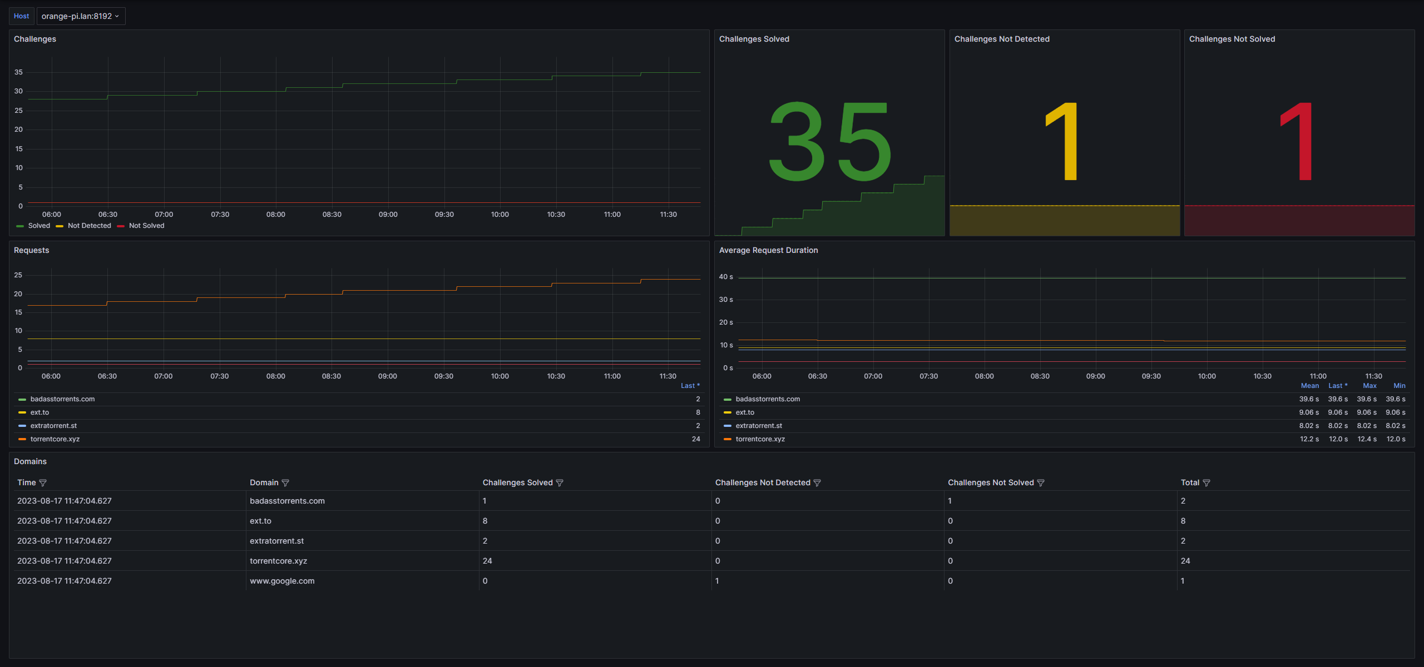The height and width of the screenshot is (667, 1424).
Task: Open Challenges Not Detected column filter icon
Action: [x=817, y=483]
